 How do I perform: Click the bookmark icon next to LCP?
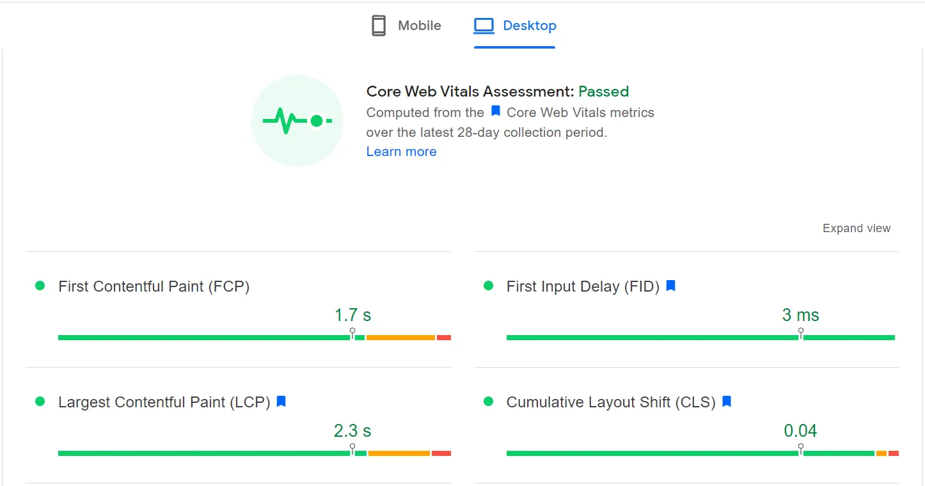281,402
